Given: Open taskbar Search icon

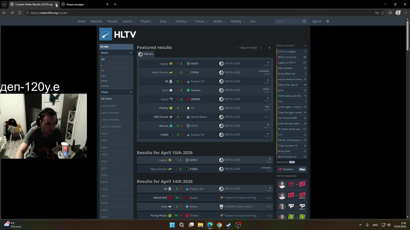Looking at the screenshot, I should 182,225.
